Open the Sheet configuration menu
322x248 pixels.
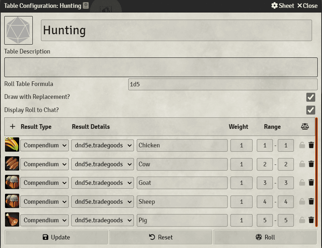click(x=282, y=6)
